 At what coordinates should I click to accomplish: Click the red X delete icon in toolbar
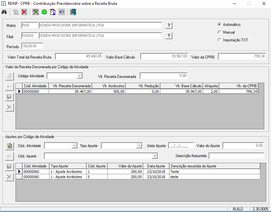[24, 12]
